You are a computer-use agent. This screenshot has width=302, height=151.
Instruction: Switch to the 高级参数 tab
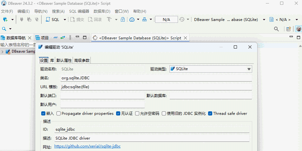(82, 61)
